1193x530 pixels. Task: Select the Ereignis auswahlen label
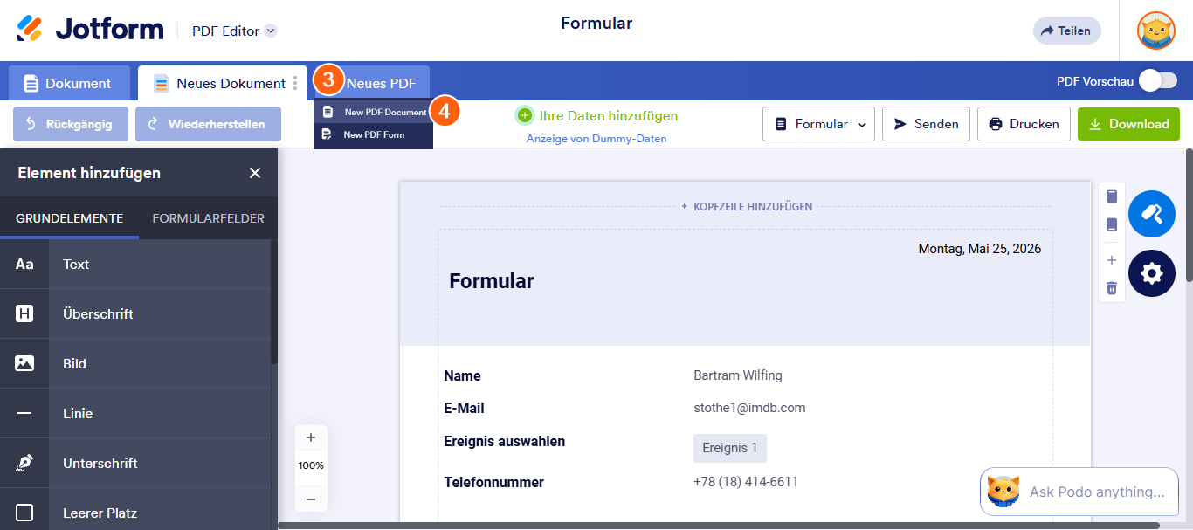click(504, 441)
